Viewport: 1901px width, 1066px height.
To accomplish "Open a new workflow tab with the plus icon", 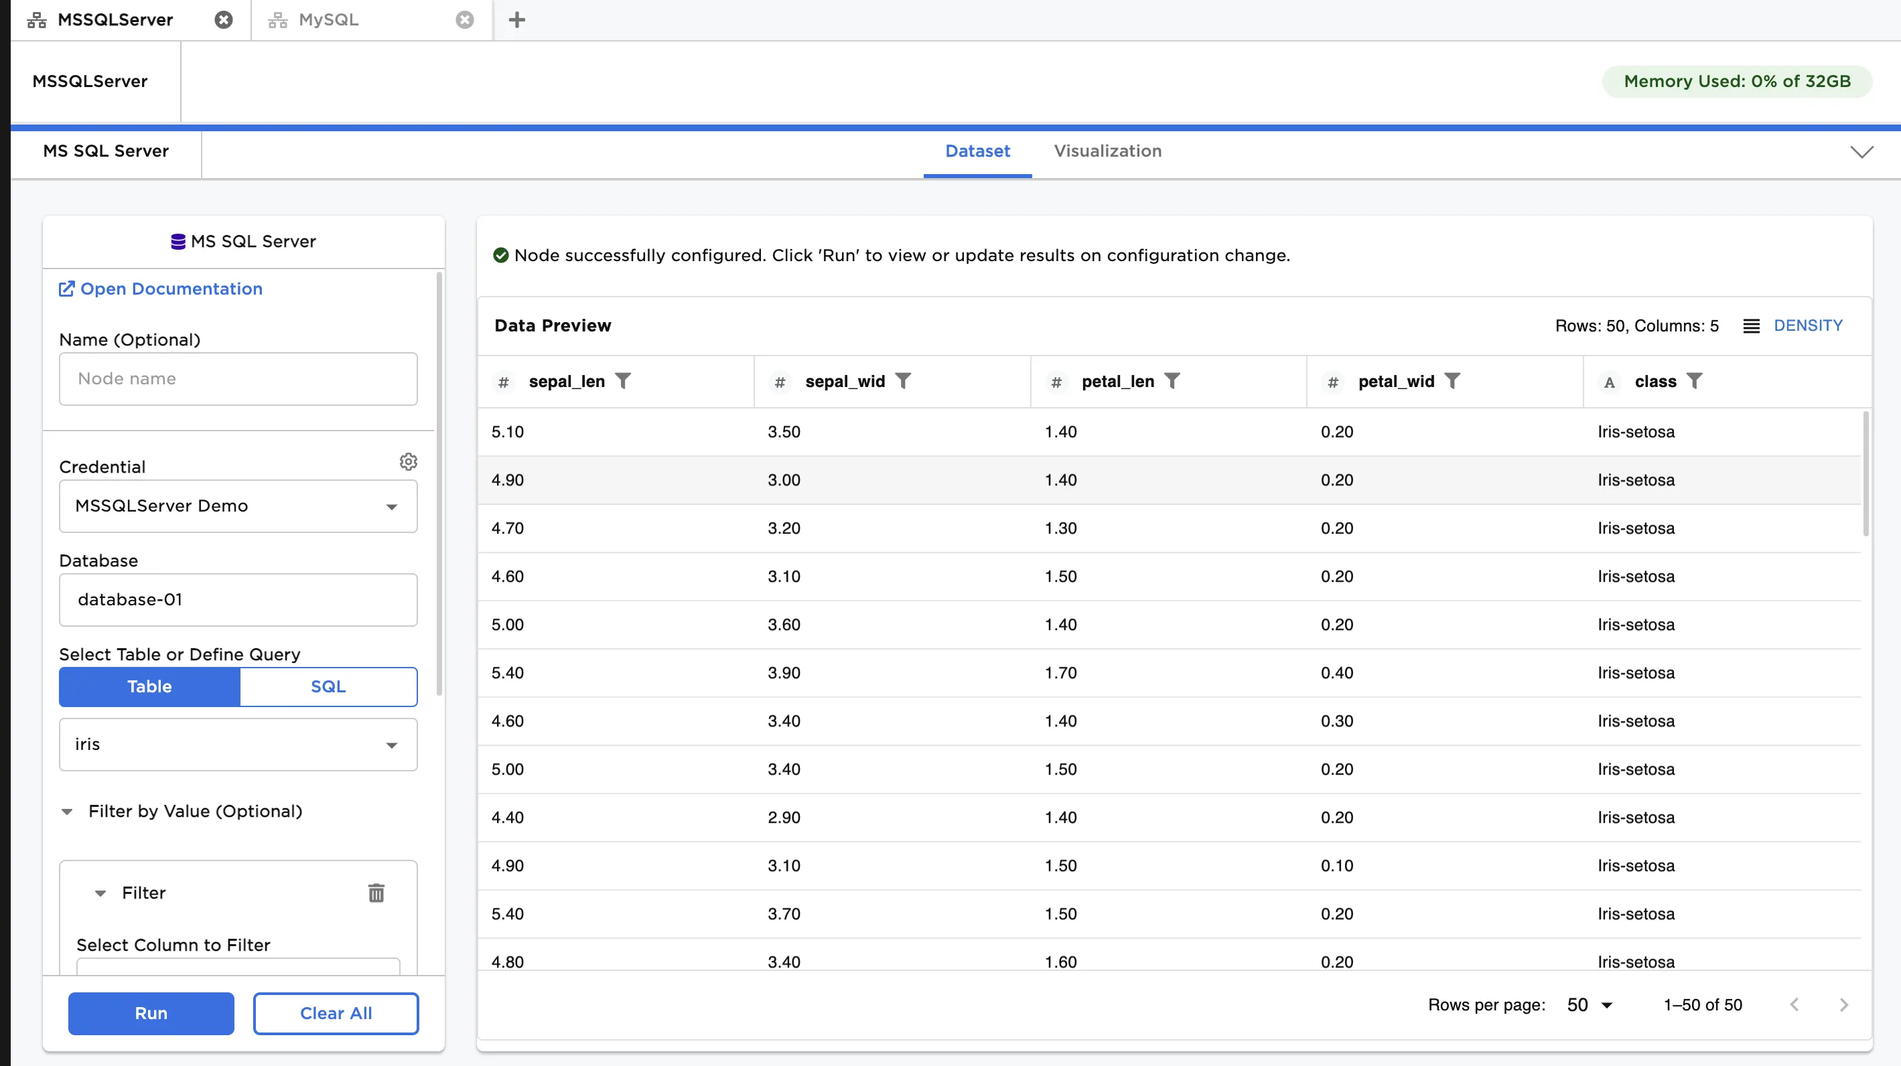I will 516,20.
